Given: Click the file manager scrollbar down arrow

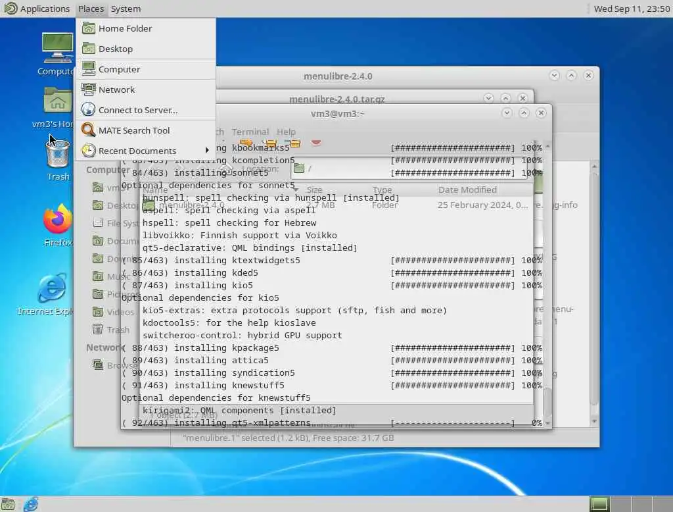Looking at the screenshot, I should [x=594, y=421].
